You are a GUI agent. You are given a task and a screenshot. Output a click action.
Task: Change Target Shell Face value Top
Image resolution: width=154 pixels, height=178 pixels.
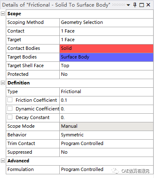pyautogui.click(x=107, y=66)
